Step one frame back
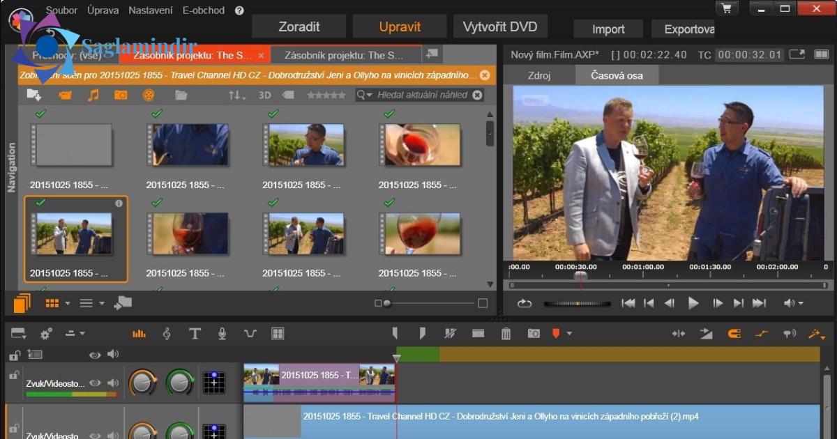 coord(670,303)
